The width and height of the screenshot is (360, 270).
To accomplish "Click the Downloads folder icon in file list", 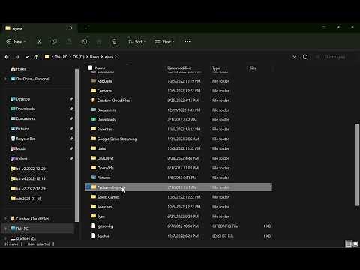I will 94,119.
